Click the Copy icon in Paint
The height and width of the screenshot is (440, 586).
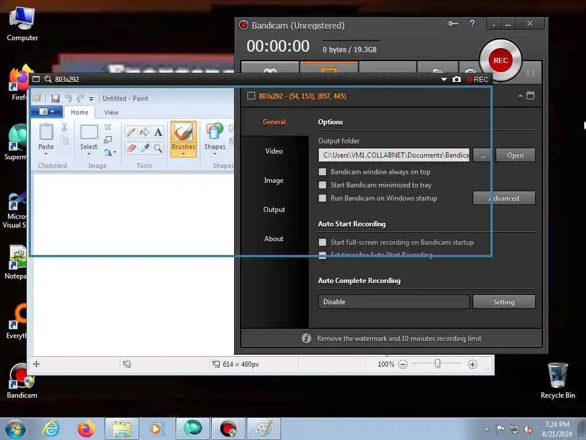click(x=65, y=140)
